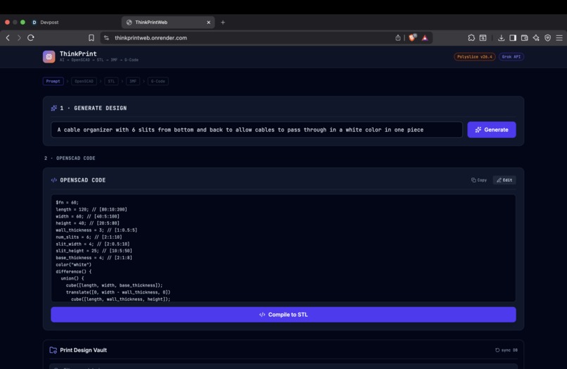Click the '2 · OPENSCAD CODE' section label
The height and width of the screenshot is (369, 567).
[x=70, y=158]
